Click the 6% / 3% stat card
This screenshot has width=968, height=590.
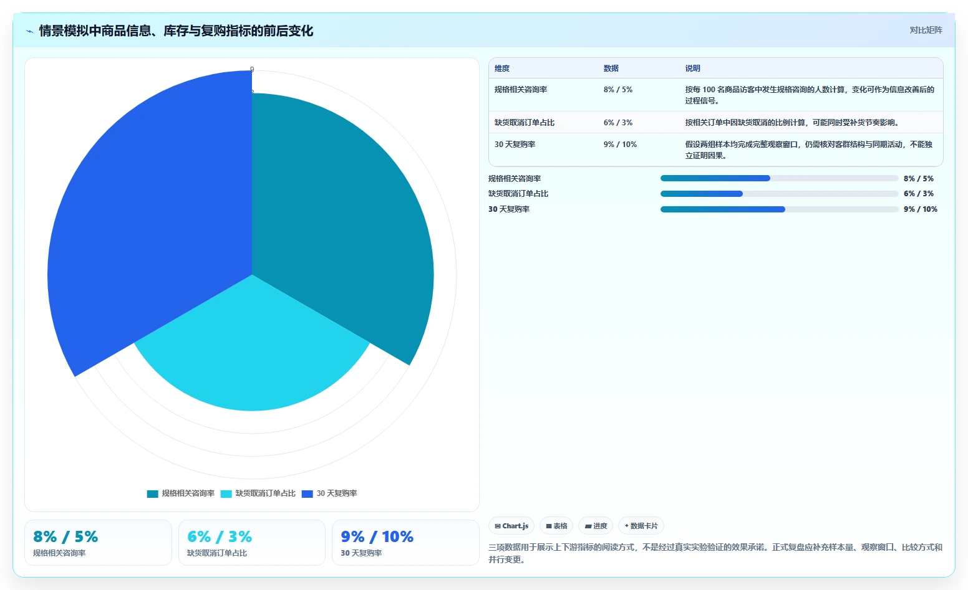coord(252,543)
